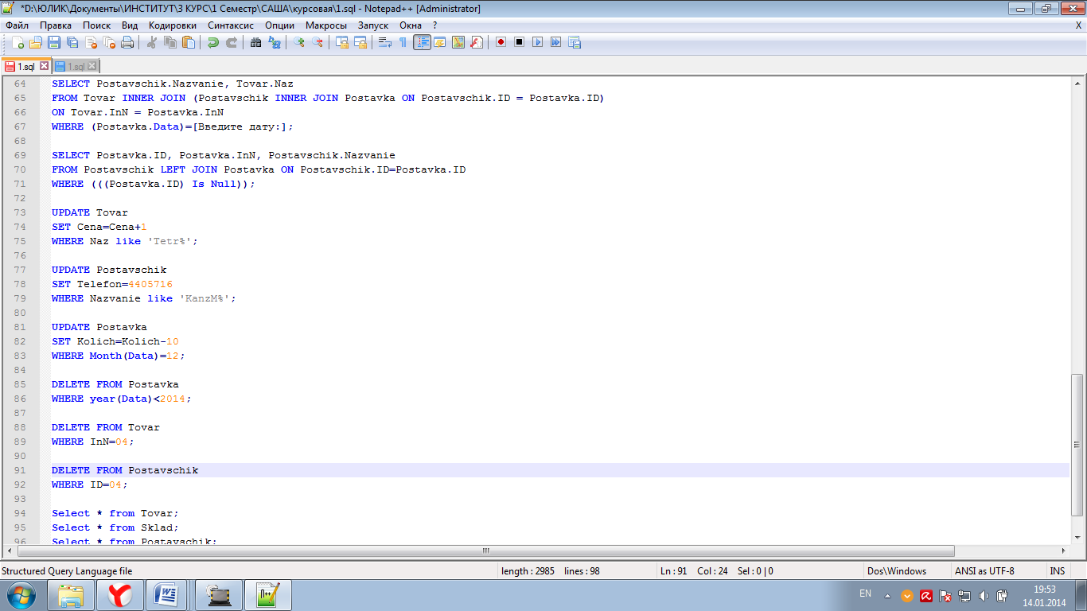Click the Print icon in toolbar
Viewport: 1087px width, 611px height.
click(x=127, y=42)
